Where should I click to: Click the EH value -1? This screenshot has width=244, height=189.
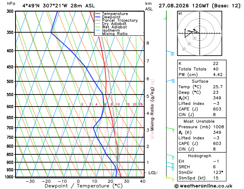[216, 161]
